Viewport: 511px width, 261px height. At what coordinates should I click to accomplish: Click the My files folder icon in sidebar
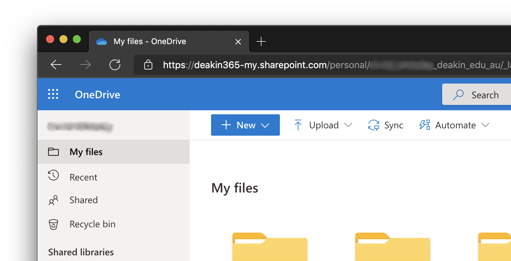click(53, 152)
